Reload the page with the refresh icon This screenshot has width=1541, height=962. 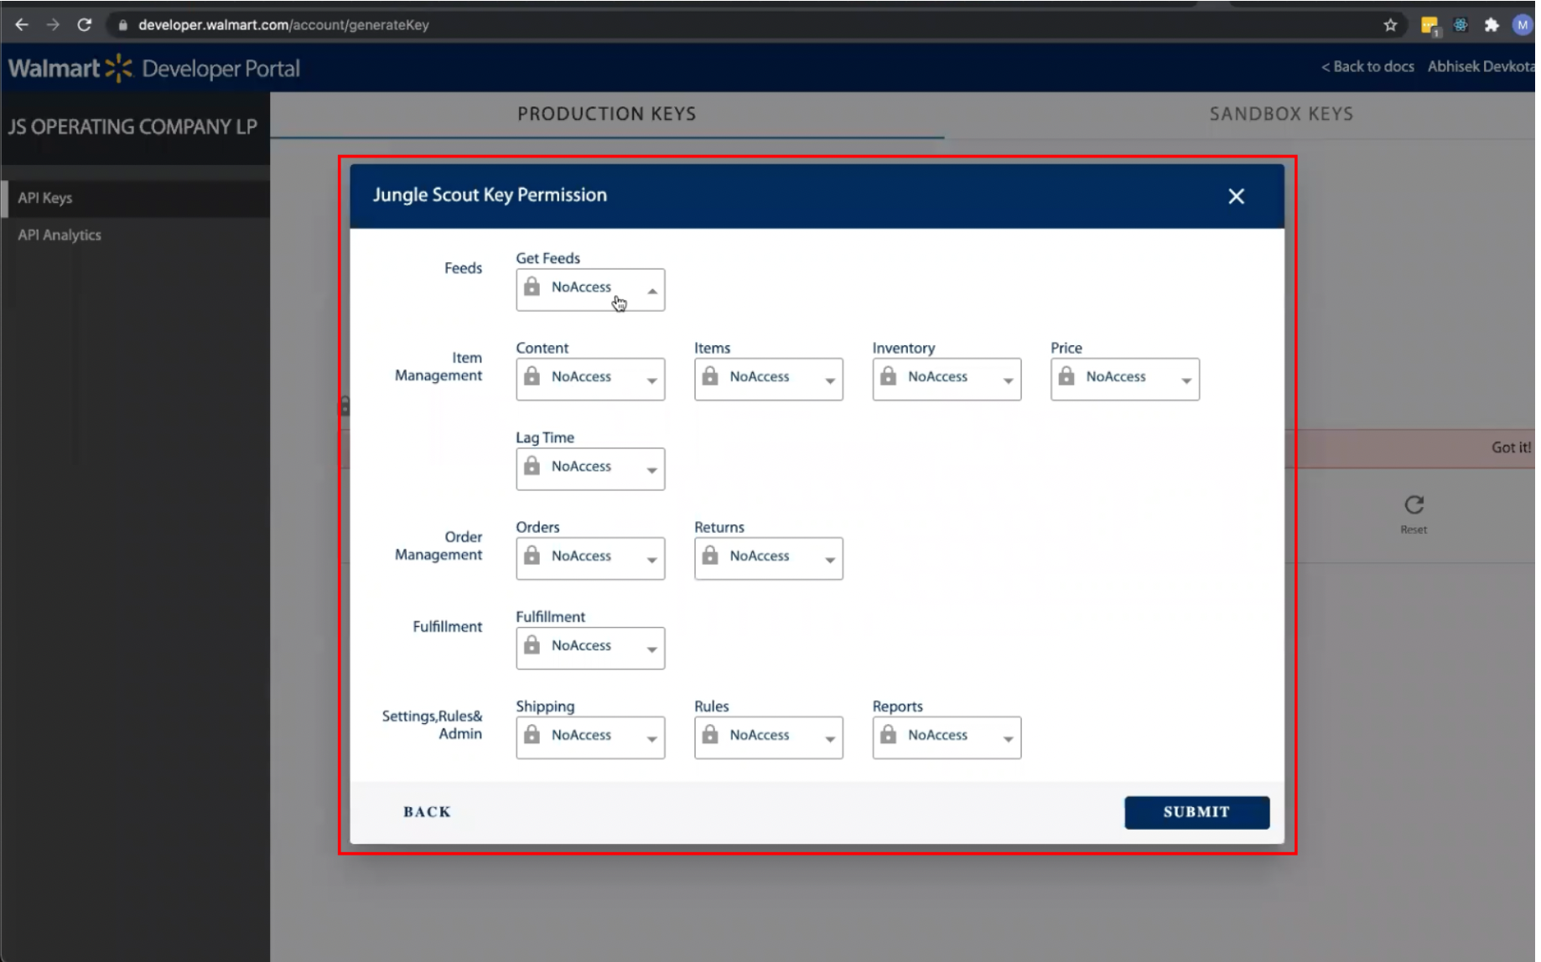(x=84, y=25)
